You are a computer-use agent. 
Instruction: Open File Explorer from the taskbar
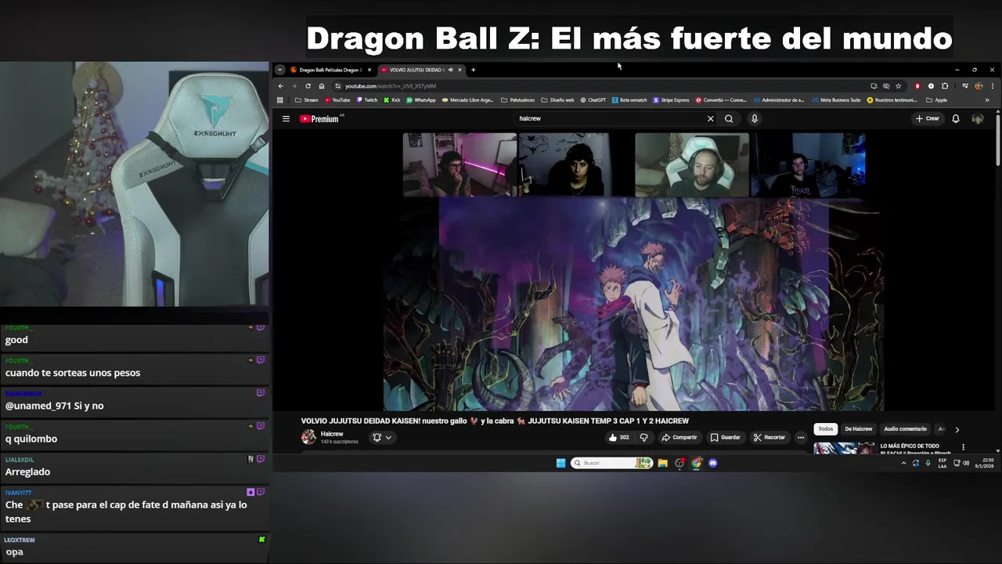coord(663,463)
